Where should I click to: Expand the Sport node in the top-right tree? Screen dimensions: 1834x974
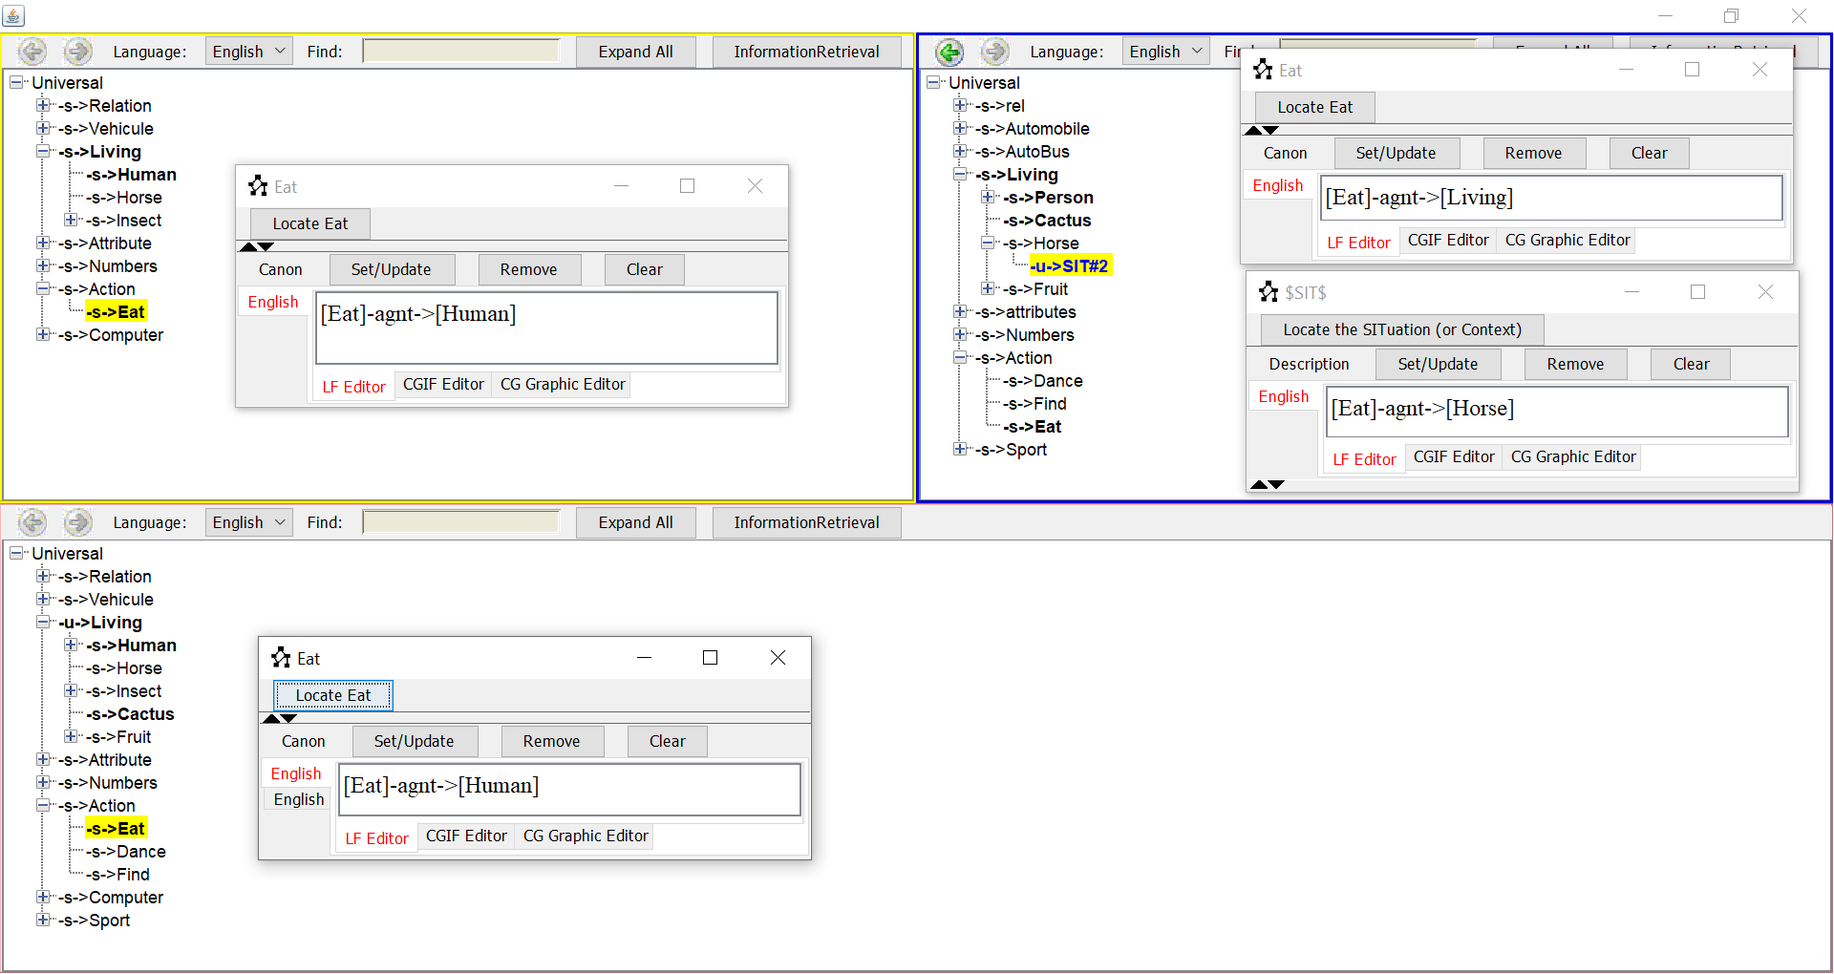(x=960, y=449)
